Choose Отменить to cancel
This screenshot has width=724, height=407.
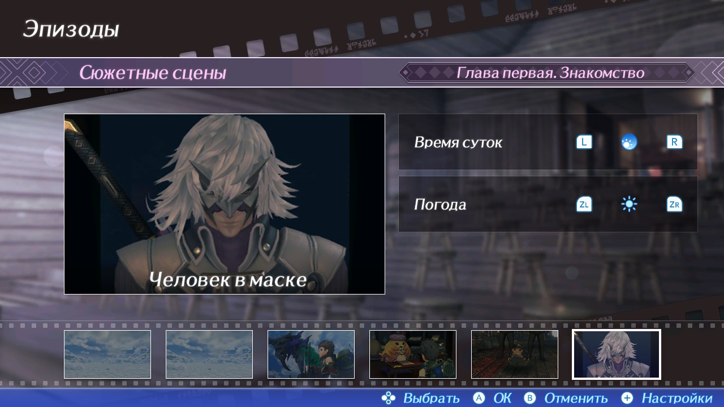(576, 398)
